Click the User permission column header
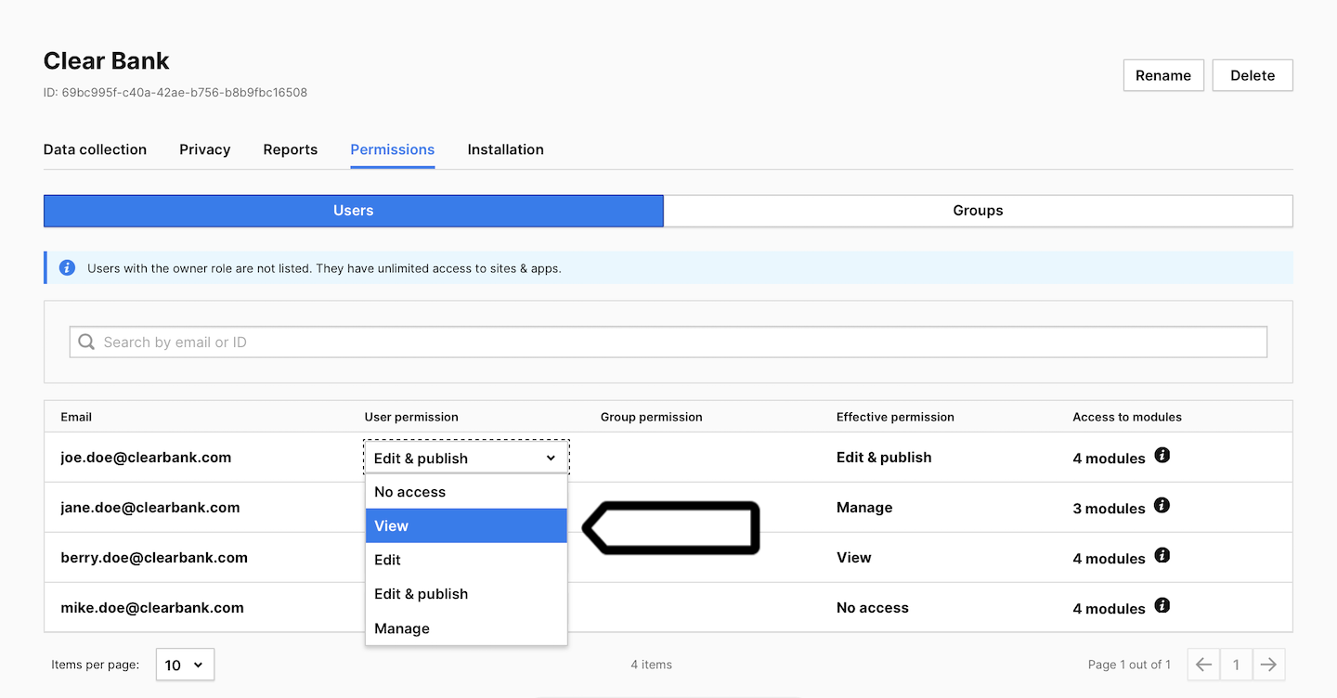Viewport: 1337px width, 698px height. click(x=411, y=417)
